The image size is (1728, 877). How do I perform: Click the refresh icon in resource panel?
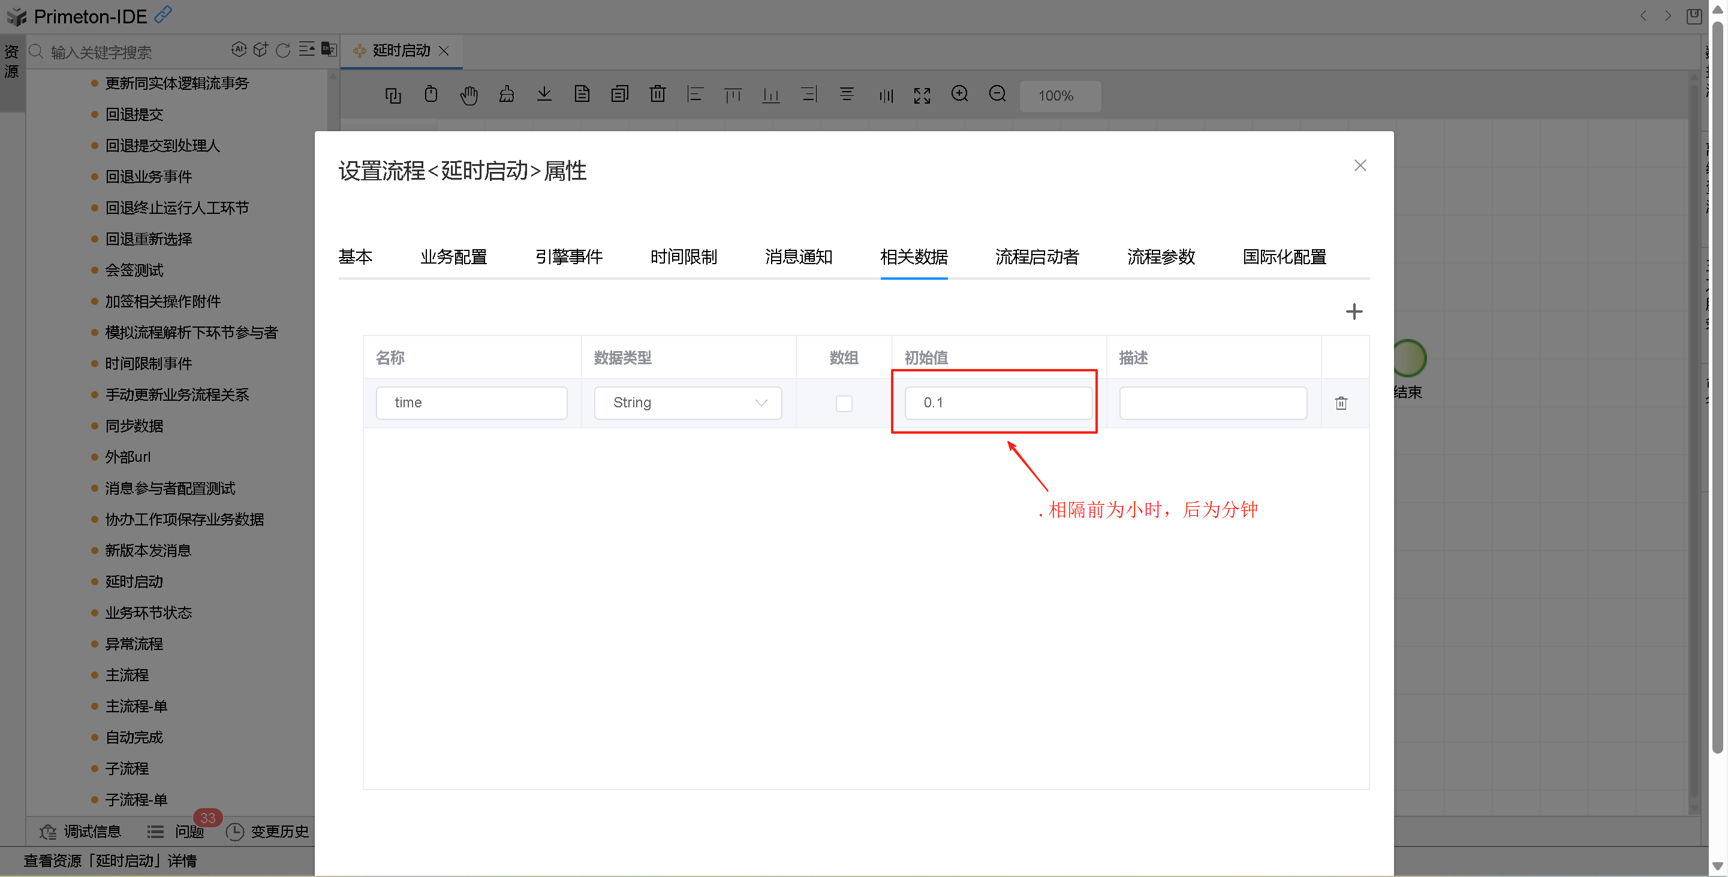point(283,50)
